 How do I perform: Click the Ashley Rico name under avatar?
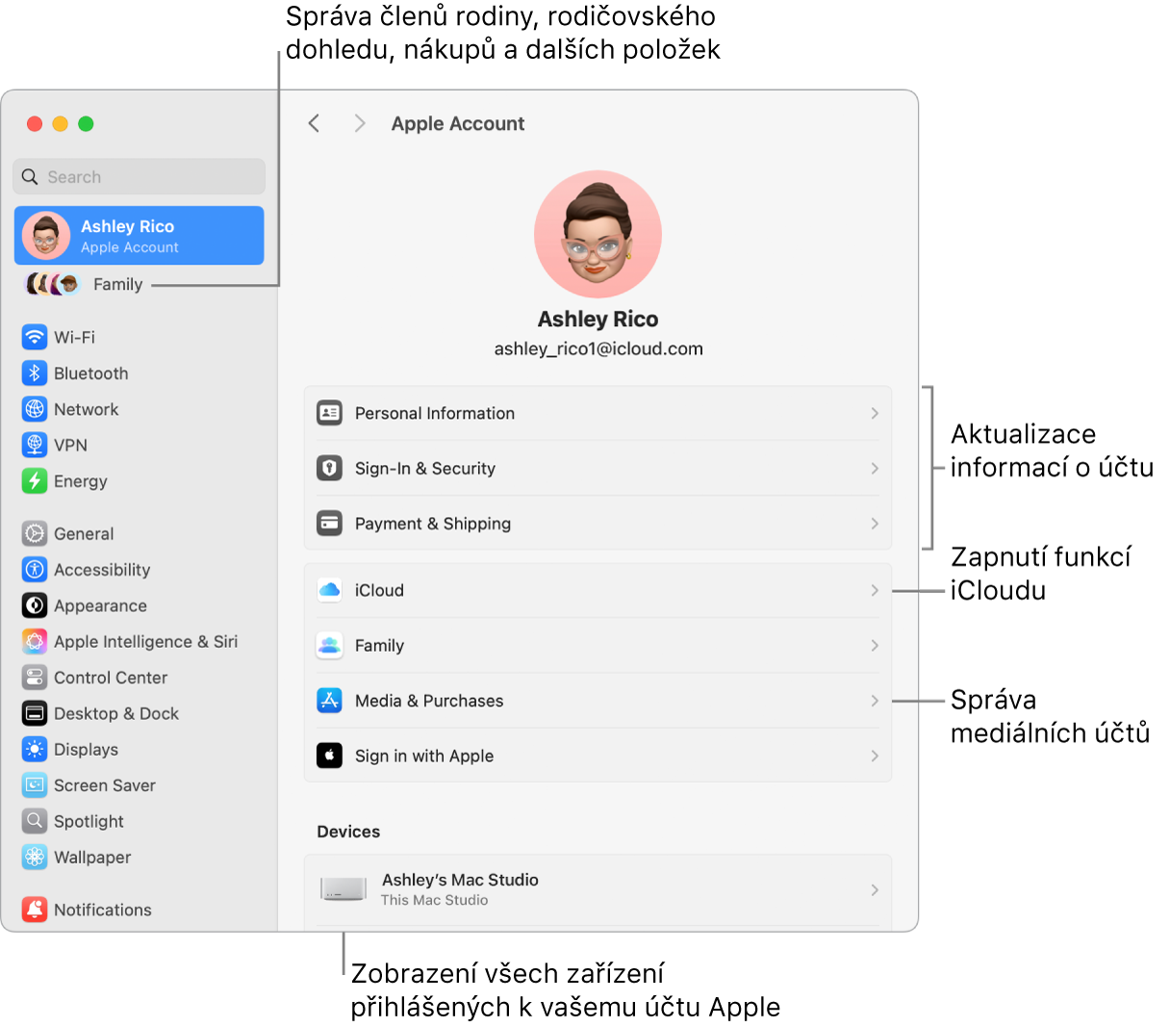point(598,319)
